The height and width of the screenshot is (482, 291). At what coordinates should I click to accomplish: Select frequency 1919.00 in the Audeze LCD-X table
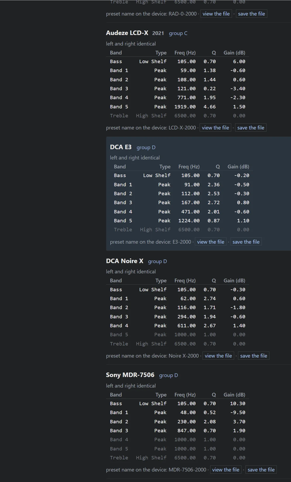(x=185, y=107)
